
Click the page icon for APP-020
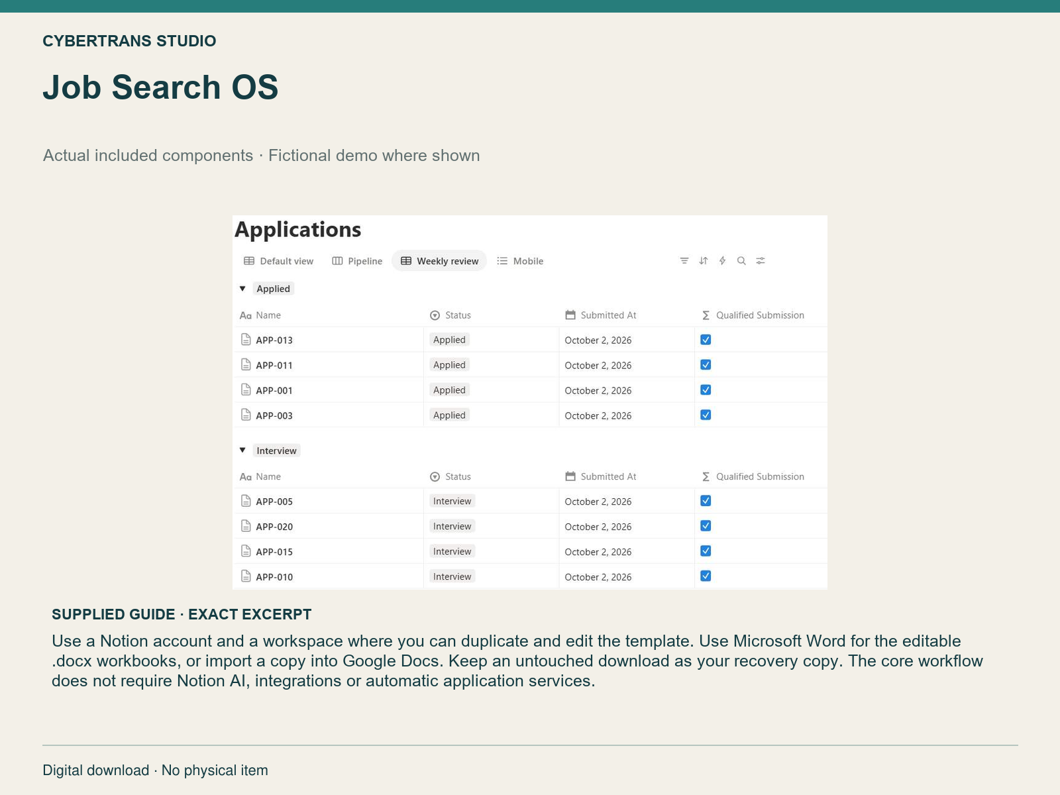(246, 527)
